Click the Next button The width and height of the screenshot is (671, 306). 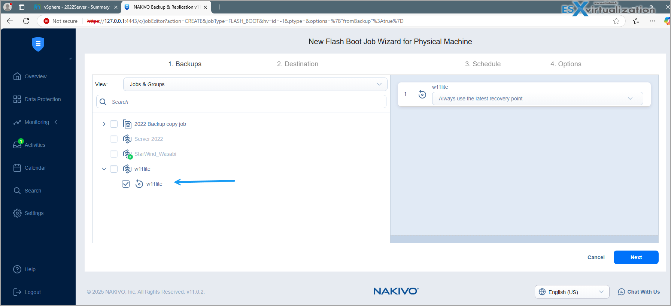636,257
